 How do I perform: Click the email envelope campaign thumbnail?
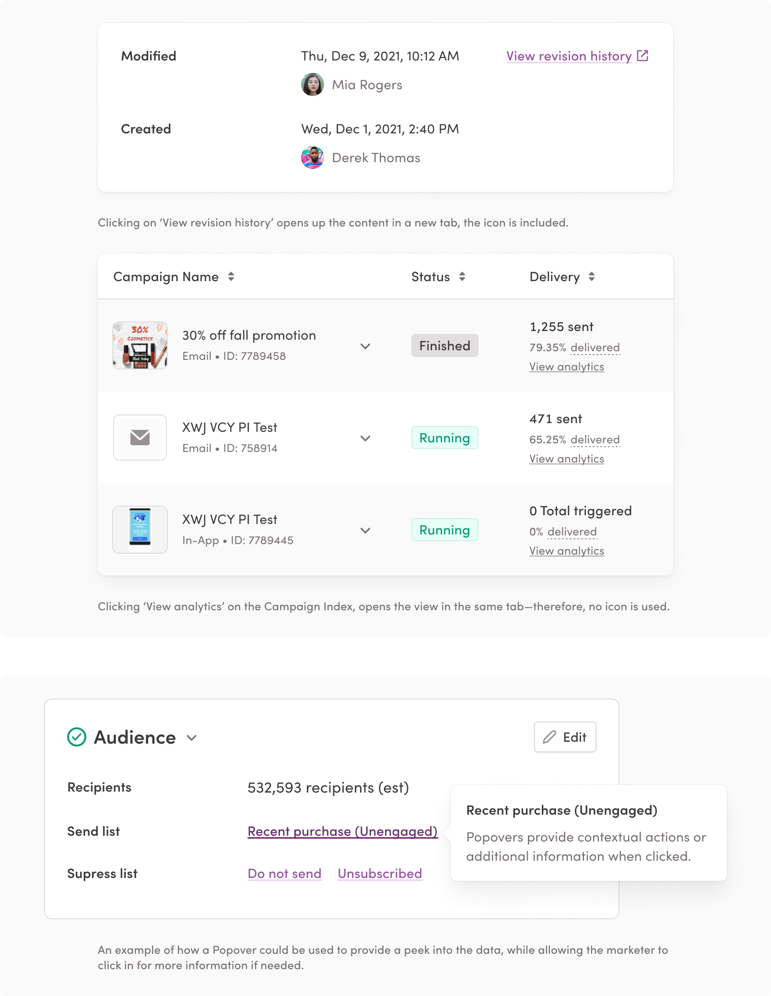point(140,438)
